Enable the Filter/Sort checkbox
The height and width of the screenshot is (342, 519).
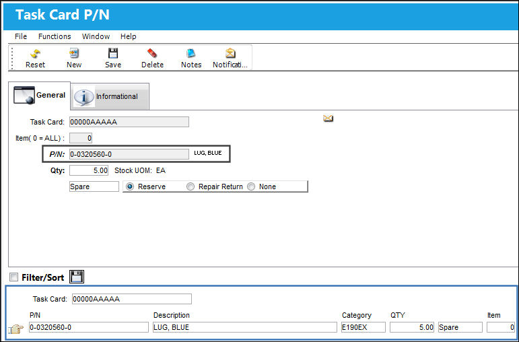13,277
